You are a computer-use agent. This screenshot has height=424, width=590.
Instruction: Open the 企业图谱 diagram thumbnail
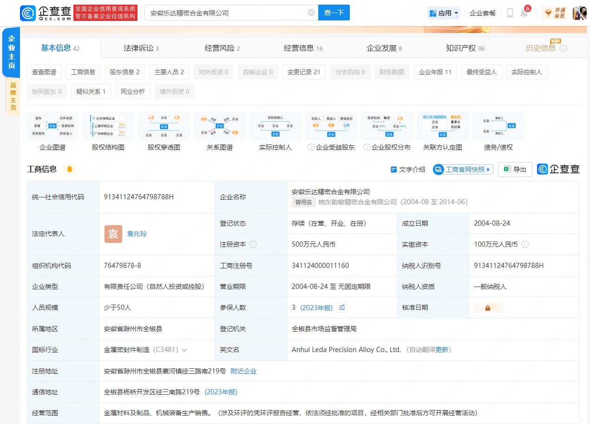[x=52, y=126]
